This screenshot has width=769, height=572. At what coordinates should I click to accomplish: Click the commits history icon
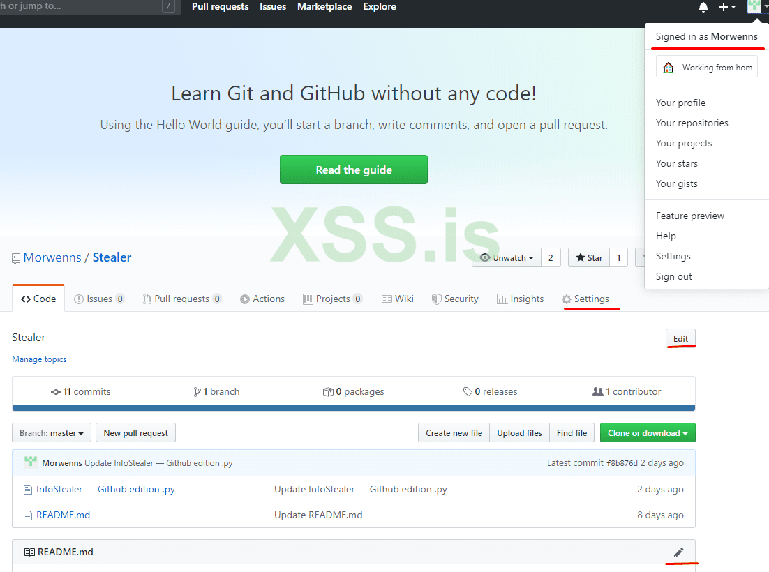55,392
